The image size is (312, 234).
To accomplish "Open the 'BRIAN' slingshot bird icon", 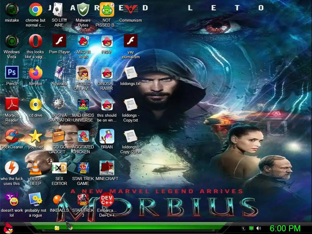I will click(107, 136).
